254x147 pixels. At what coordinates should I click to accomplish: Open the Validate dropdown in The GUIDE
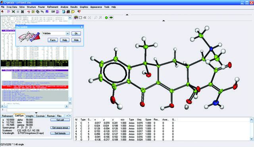[x=67, y=33]
